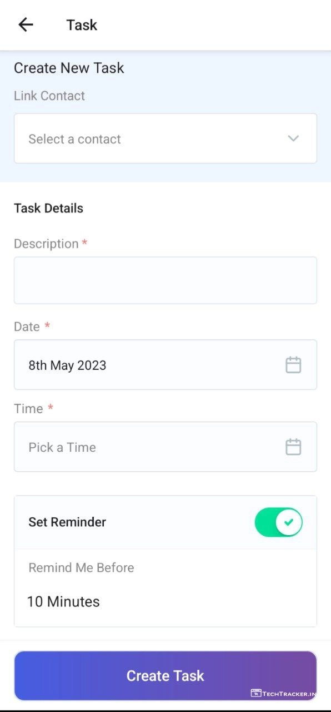331x712 pixels.
Task: Tap the back arrow icon
Action: click(x=26, y=24)
